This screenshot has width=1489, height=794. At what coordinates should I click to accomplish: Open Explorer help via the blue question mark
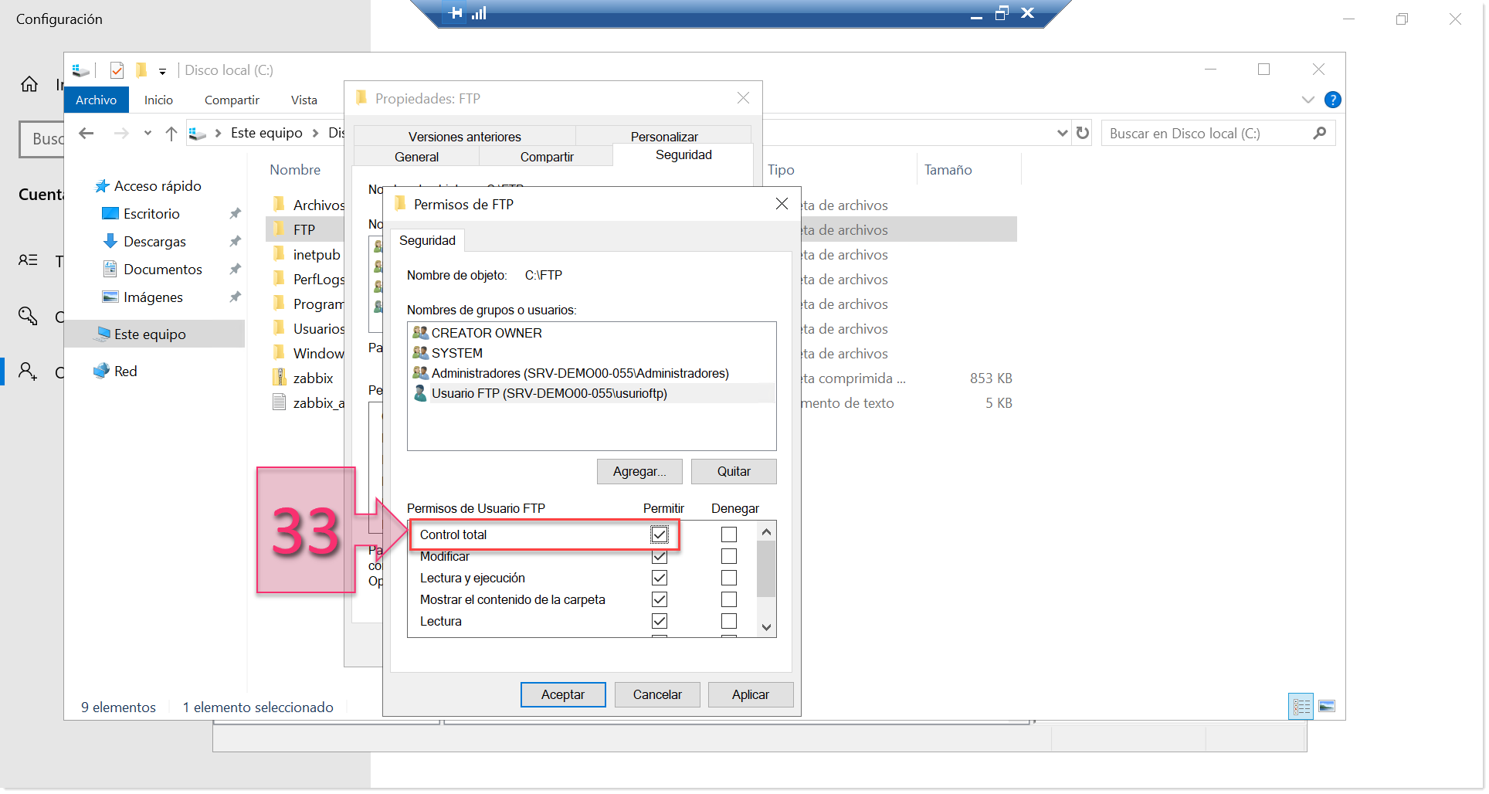pos(1332,100)
